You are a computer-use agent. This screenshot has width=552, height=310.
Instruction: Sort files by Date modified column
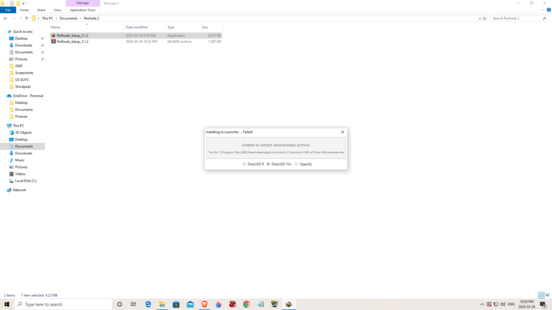(x=145, y=27)
